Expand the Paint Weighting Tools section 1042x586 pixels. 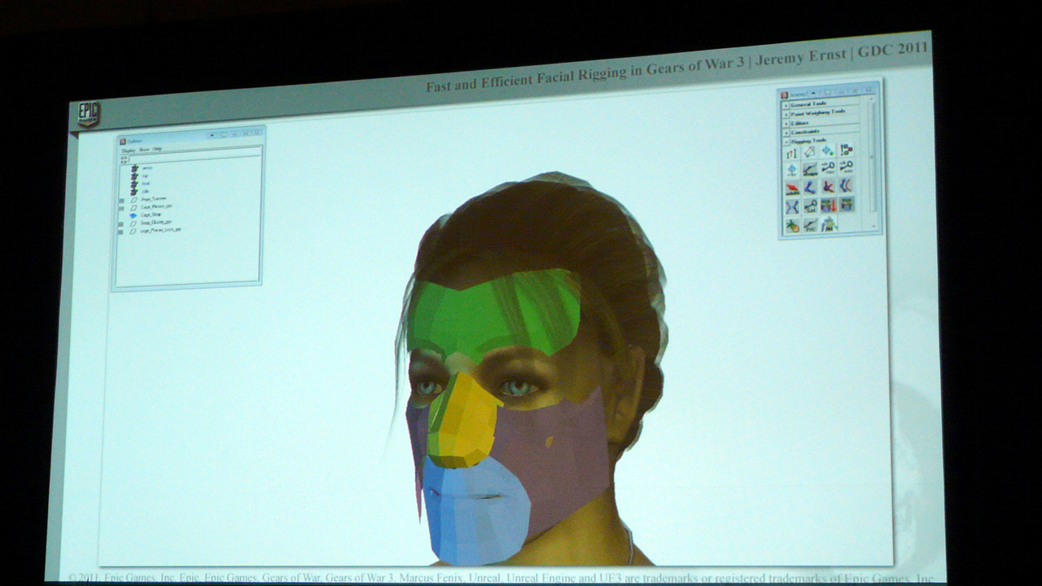[x=786, y=113]
